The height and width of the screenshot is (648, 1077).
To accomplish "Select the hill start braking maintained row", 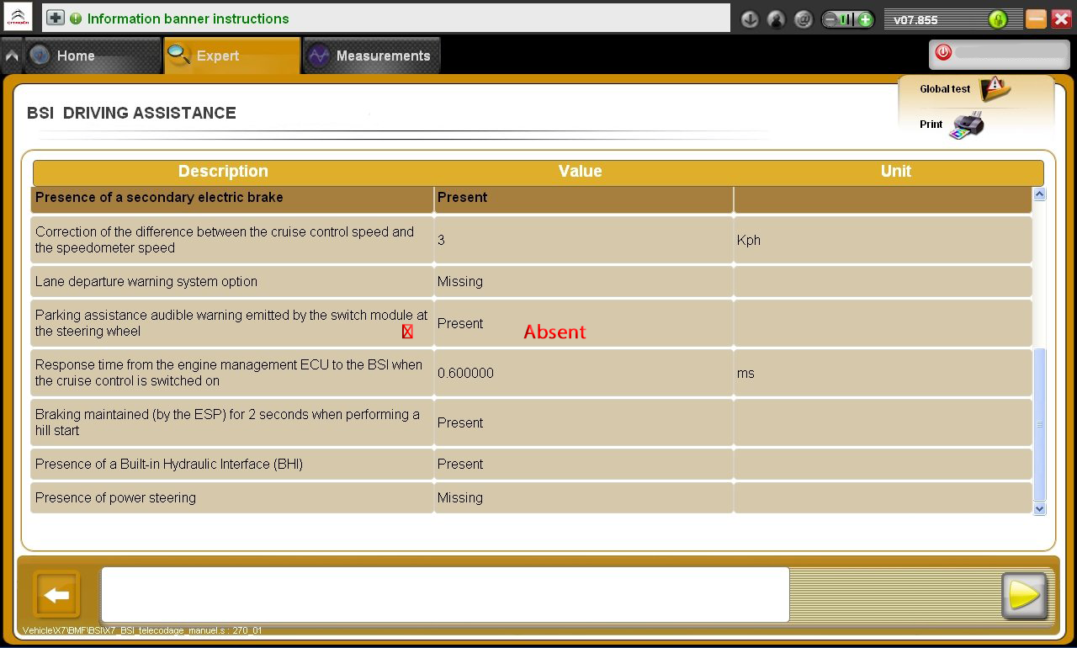I will (531, 422).
